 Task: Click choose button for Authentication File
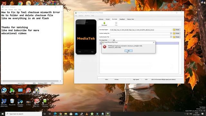(x=177, y=37)
